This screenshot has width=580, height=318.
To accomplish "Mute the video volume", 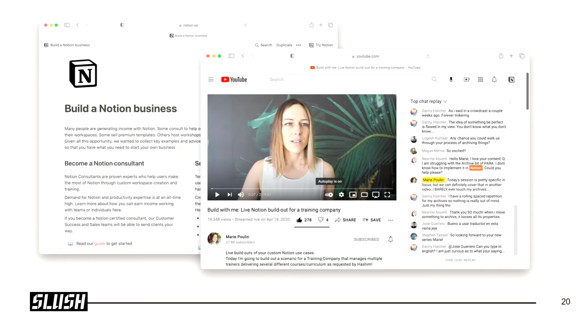I will 241,195.
